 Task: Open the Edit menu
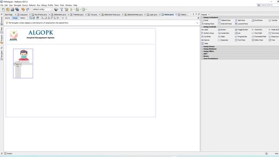coord(6,5)
